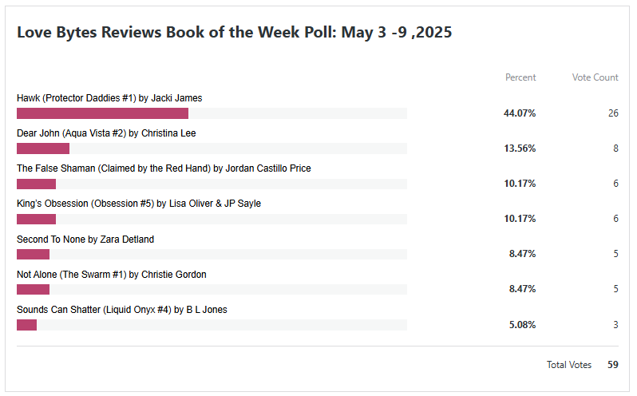Select Not Alone by Christie Gordon
The width and height of the screenshot is (637, 396).
point(112,274)
